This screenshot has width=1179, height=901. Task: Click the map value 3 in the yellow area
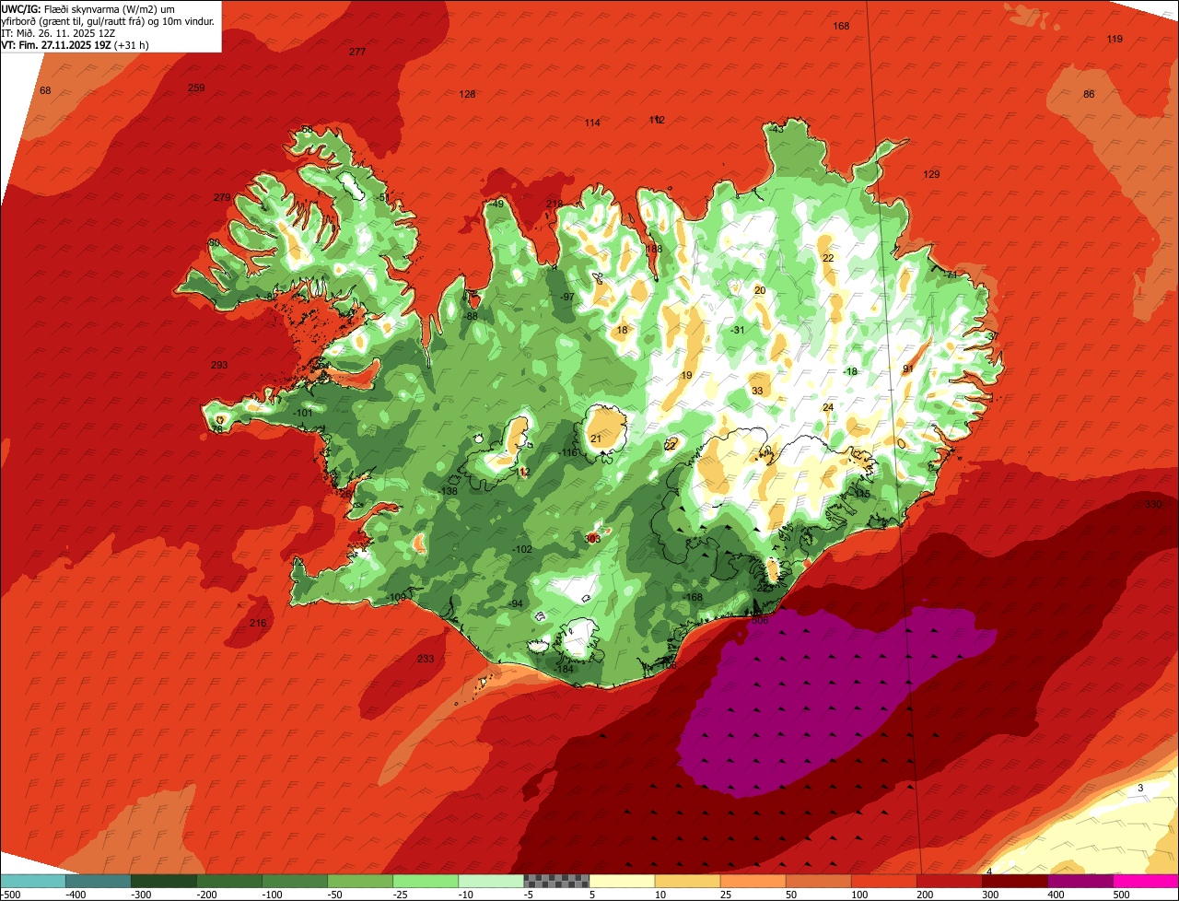pos(1140,787)
